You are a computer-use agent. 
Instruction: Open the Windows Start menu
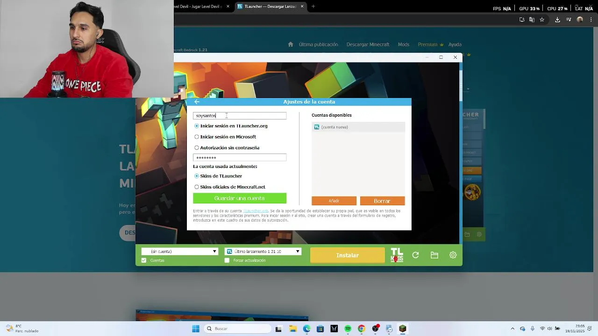click(x=196, y=329)
